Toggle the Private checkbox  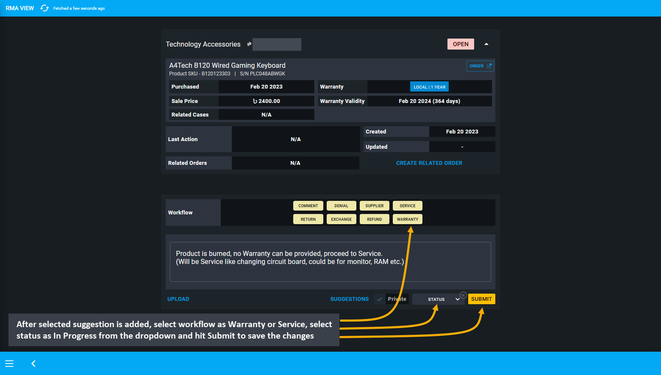click(x=380, y=299)
